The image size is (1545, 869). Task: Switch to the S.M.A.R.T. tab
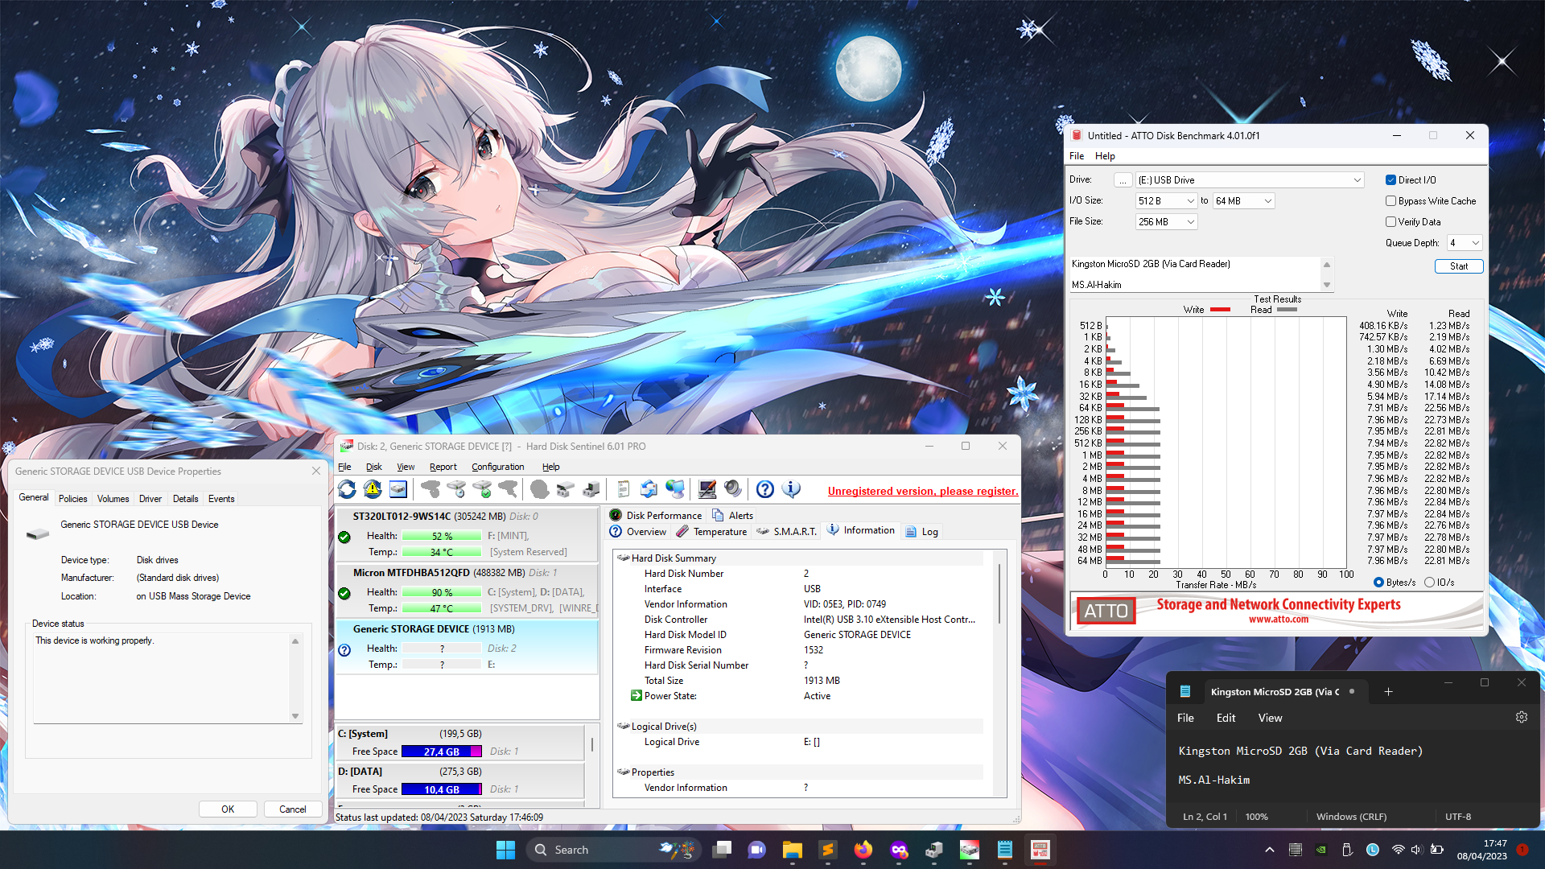coord(787,532)
